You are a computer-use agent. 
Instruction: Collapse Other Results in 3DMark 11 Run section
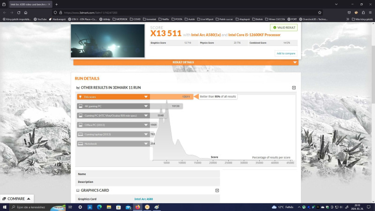tap(294, 88)
